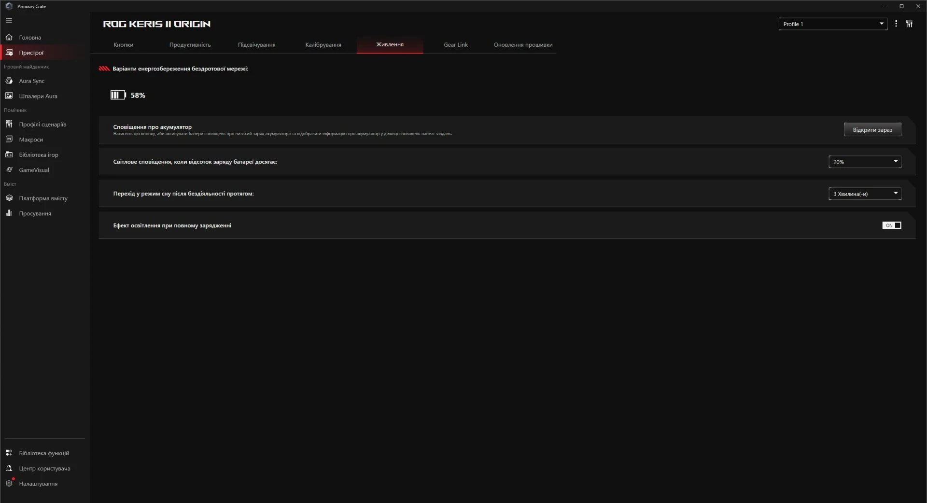This screenshot has width=927, height=503.
Task: Click the Бібліотека ігор icon
Action: (9, 154)
